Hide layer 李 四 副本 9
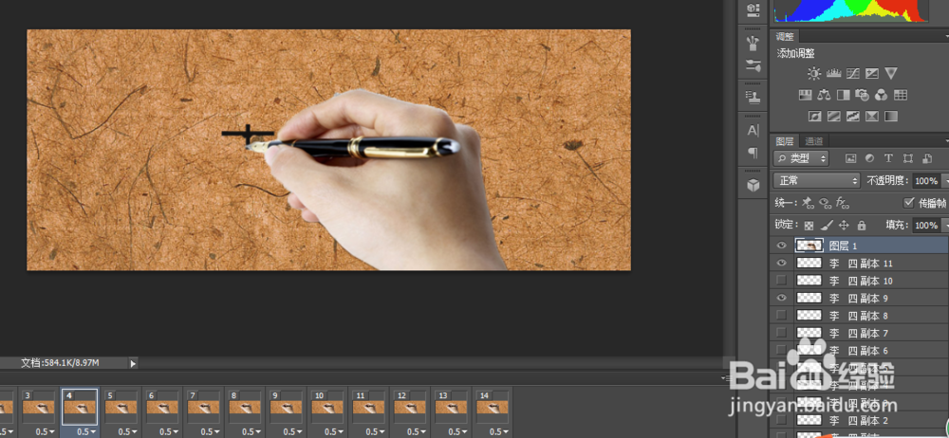This screenshot has height=438, width=949. tap(781, 298)
